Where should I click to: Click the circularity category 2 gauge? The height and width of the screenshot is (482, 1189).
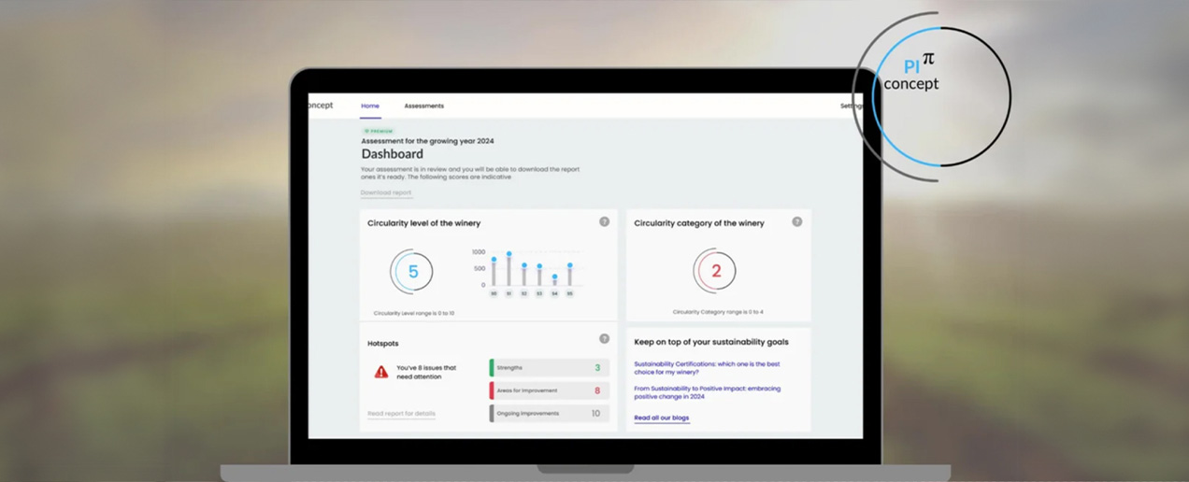(715, 272)
